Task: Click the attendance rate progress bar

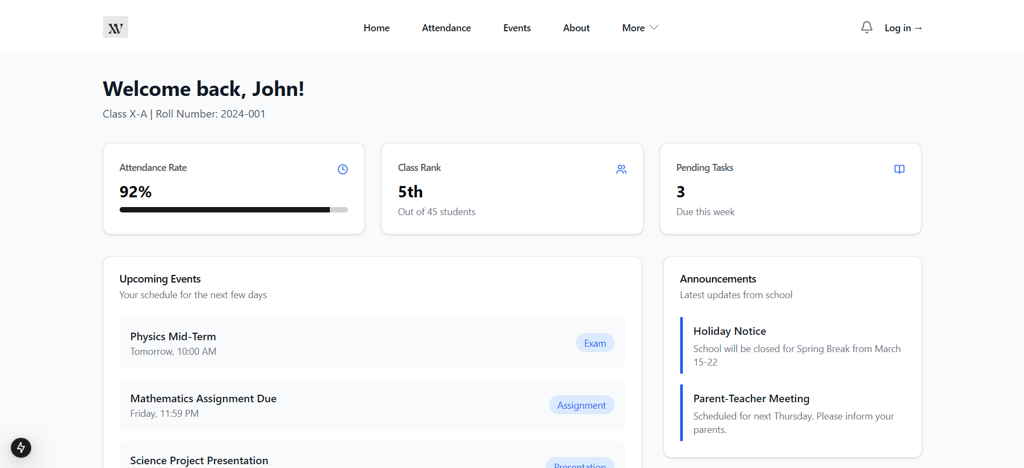Action: point(233,210)
